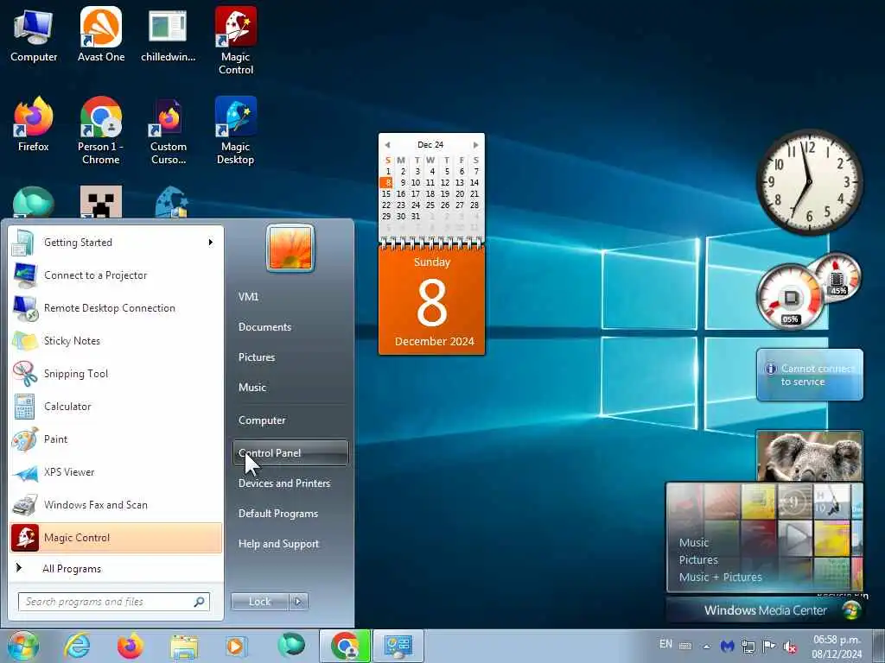Open Getting Started in the Start menu
885x663 pixels.
[x=117, y=243]
